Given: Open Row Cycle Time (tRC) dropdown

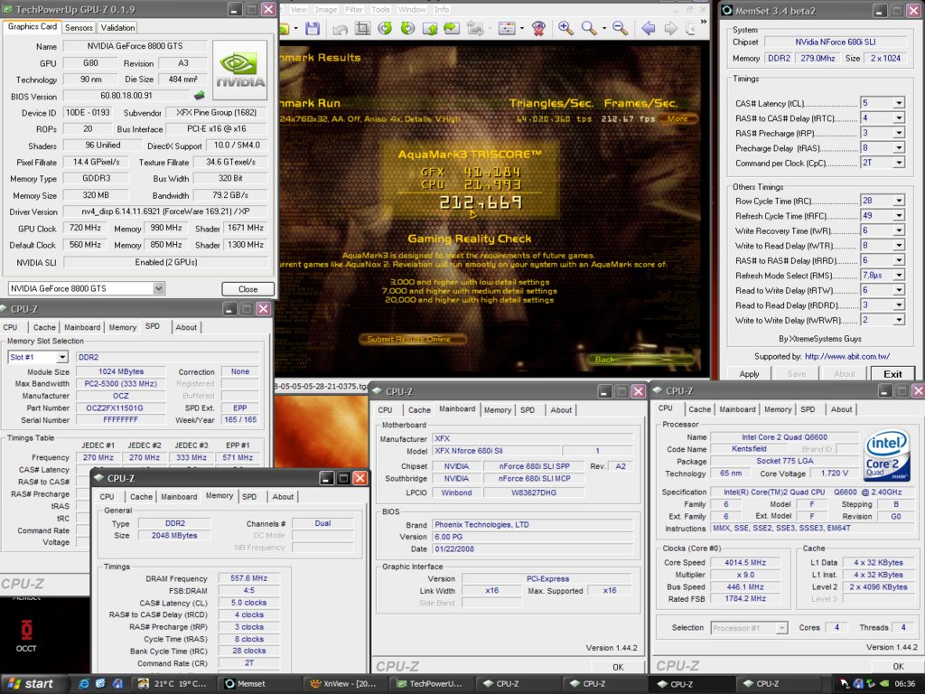Looking at the screenshot, I should (899, 201).
